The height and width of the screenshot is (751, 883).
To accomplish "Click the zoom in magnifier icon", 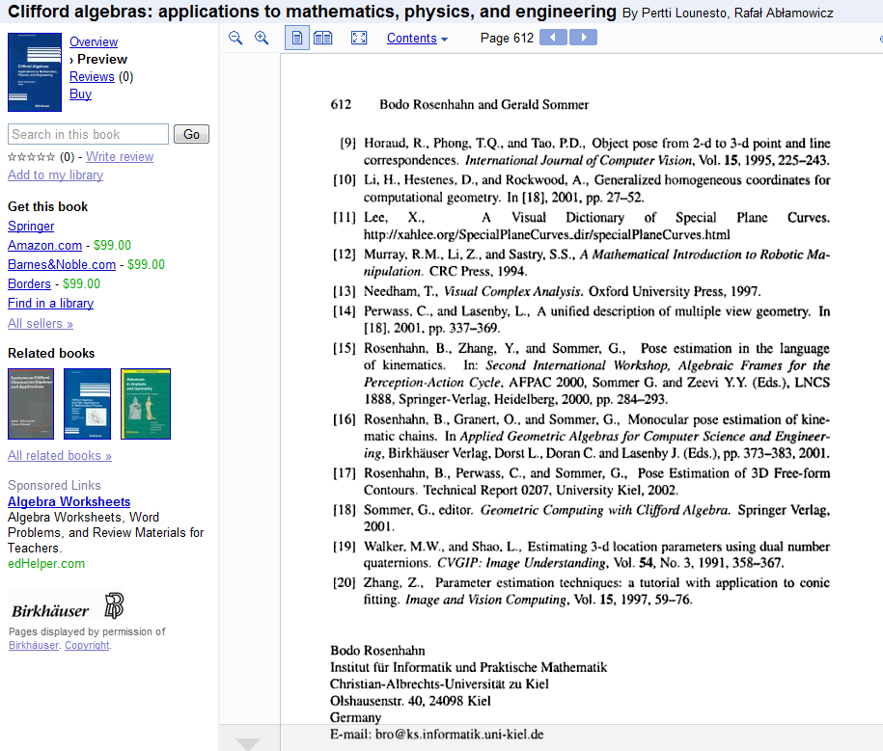I will pos(262,38).
